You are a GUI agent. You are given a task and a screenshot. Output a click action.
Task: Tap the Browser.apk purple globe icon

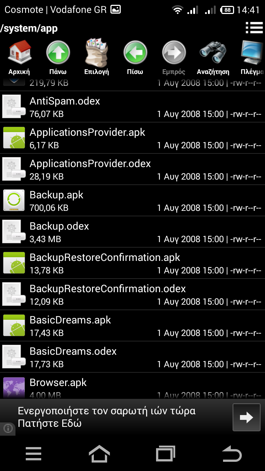pyautogui.click(x=14, y=388)
